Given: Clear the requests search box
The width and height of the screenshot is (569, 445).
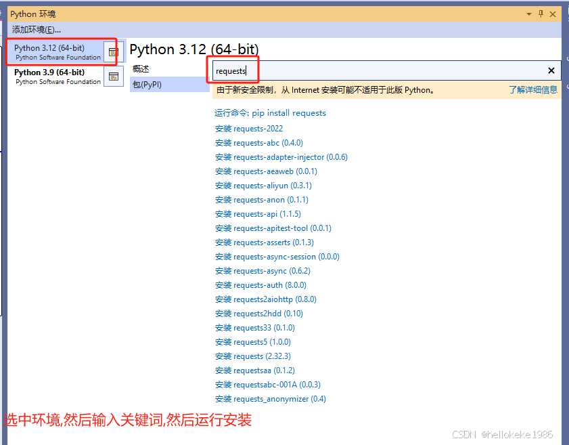Looking at the screenshot, I should [551, 70].
